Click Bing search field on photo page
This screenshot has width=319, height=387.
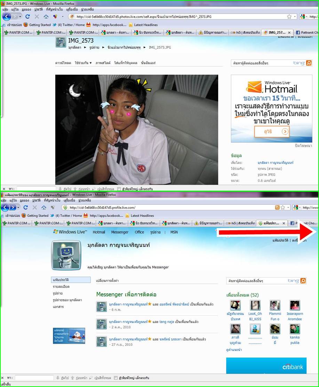[x=262, y=63]
